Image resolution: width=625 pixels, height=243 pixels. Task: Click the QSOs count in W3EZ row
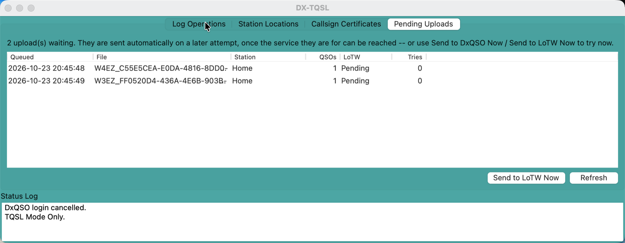point(335,81)
